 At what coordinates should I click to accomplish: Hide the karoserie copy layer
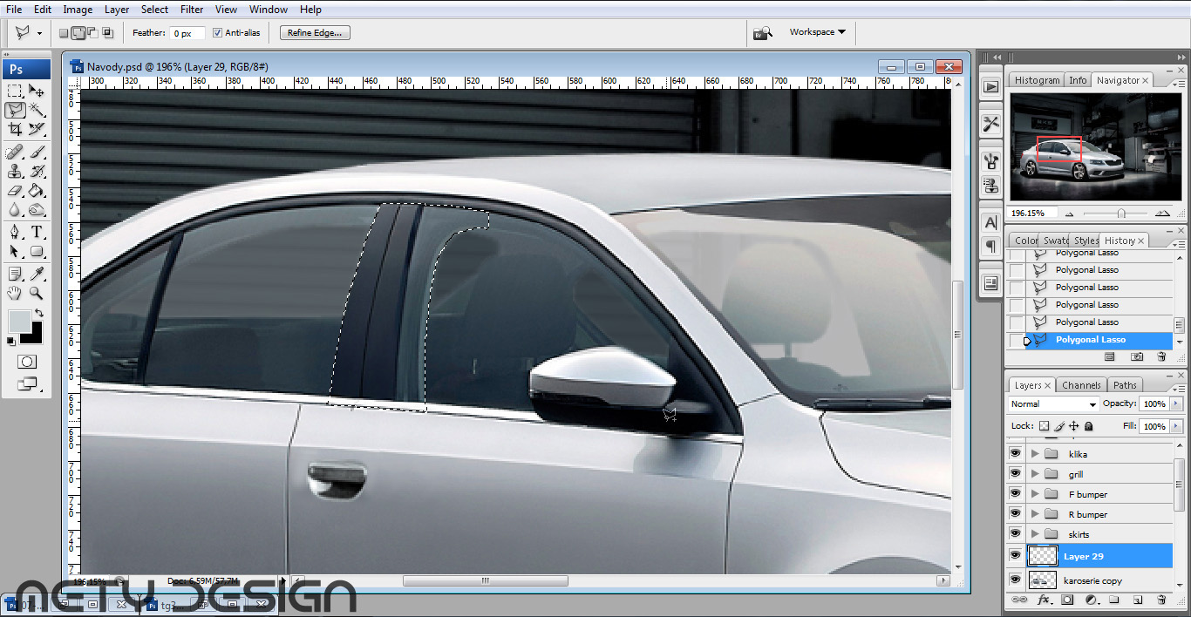[1015, 580]
